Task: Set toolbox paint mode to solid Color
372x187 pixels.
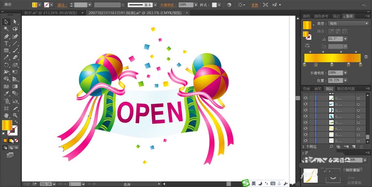Action: (x=5, y=141)
